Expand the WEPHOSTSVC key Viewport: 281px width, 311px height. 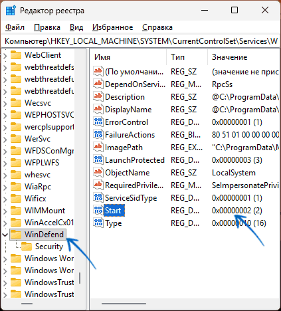point(5,115)
